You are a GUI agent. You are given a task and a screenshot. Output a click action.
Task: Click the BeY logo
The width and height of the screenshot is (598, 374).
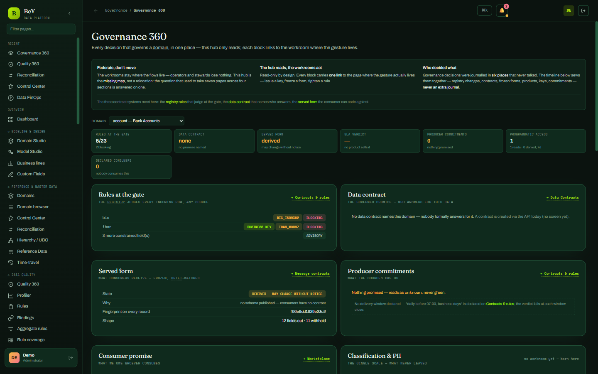[x=14, y=13]
